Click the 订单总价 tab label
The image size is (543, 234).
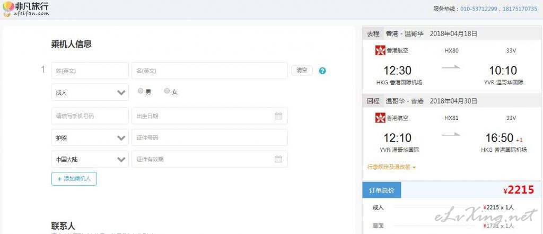[382, 190]
